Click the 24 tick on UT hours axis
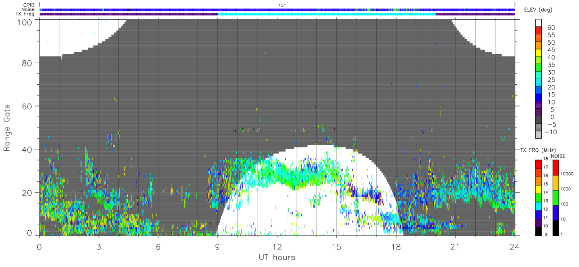Image resolution: width=579 pixels, height=267 pixels. pos(514,246)
